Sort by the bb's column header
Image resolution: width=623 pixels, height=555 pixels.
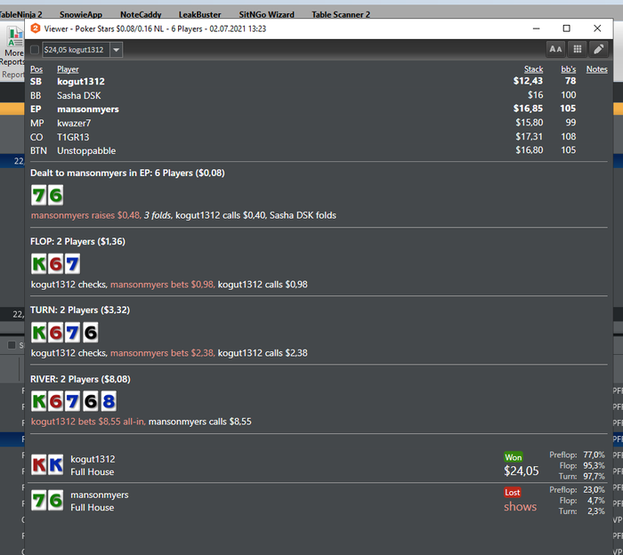(x=568, y=69)
